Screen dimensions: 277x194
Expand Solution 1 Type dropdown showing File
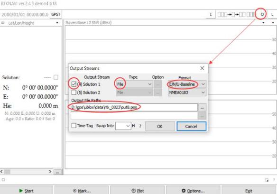134,84
